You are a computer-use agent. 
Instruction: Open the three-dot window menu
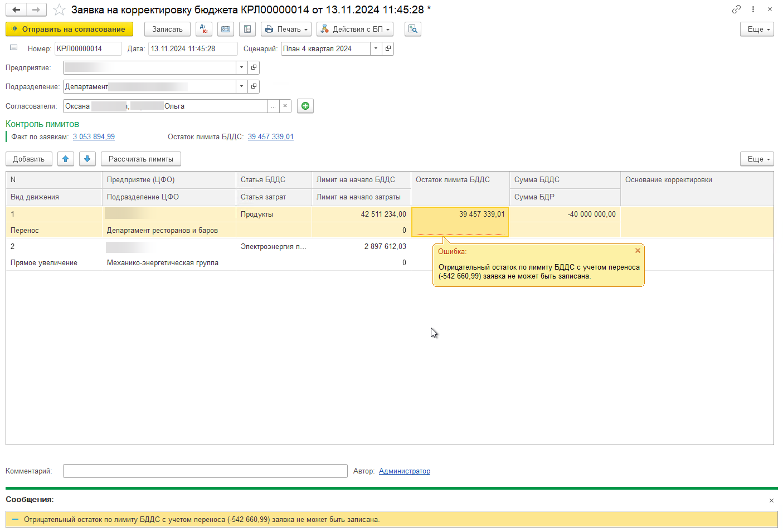tap(753, 9)
